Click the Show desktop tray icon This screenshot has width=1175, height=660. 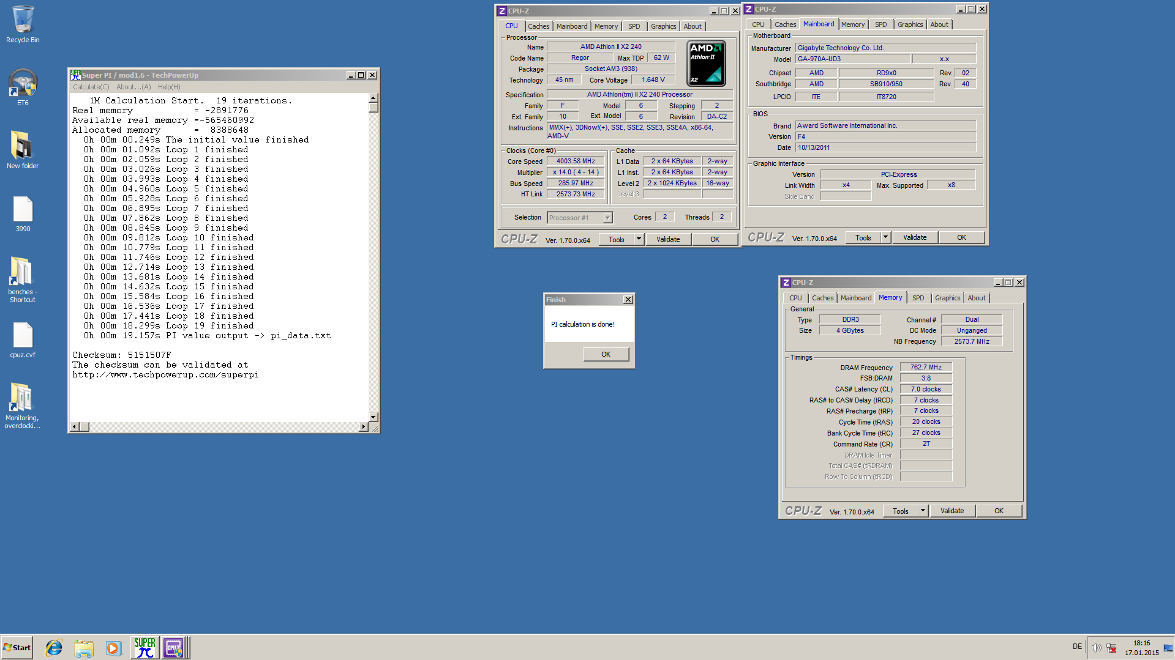(x=1168, y=647)
